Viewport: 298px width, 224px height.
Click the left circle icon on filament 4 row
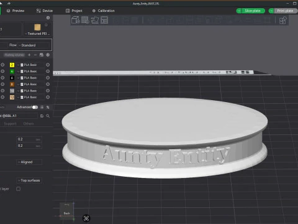[x=2, y=72]
